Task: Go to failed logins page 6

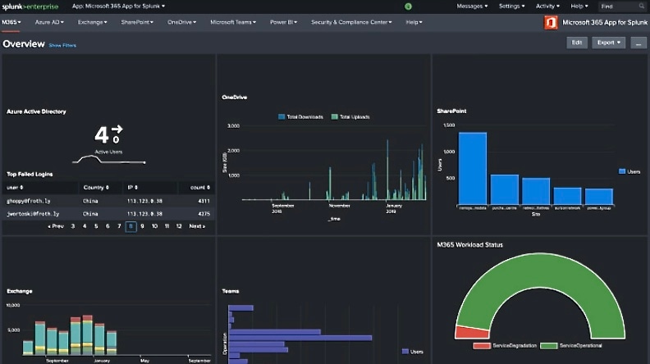Action: [108, 226]
